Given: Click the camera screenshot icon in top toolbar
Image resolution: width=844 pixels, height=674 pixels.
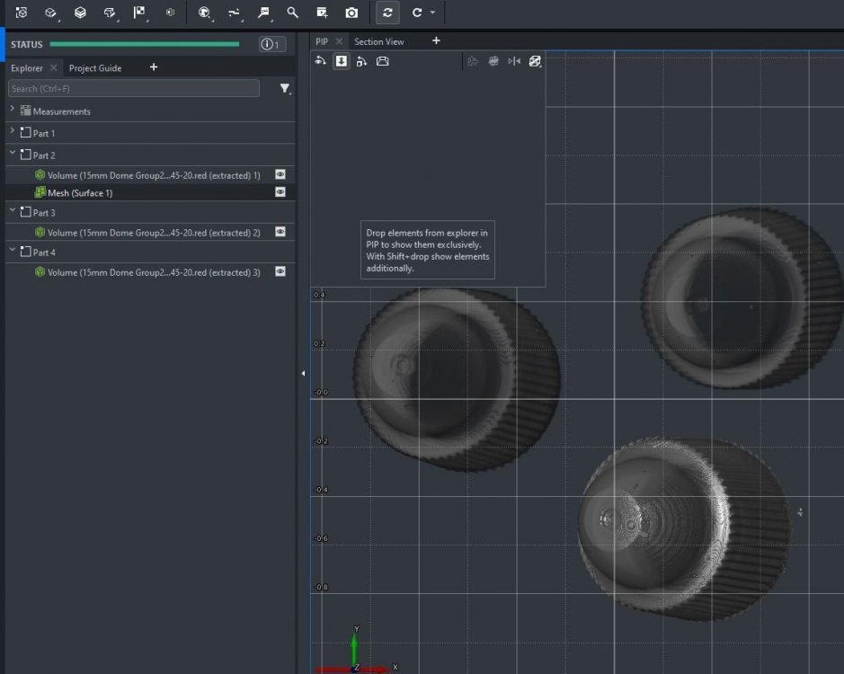Looking at the screenshot, I should 351,13.
